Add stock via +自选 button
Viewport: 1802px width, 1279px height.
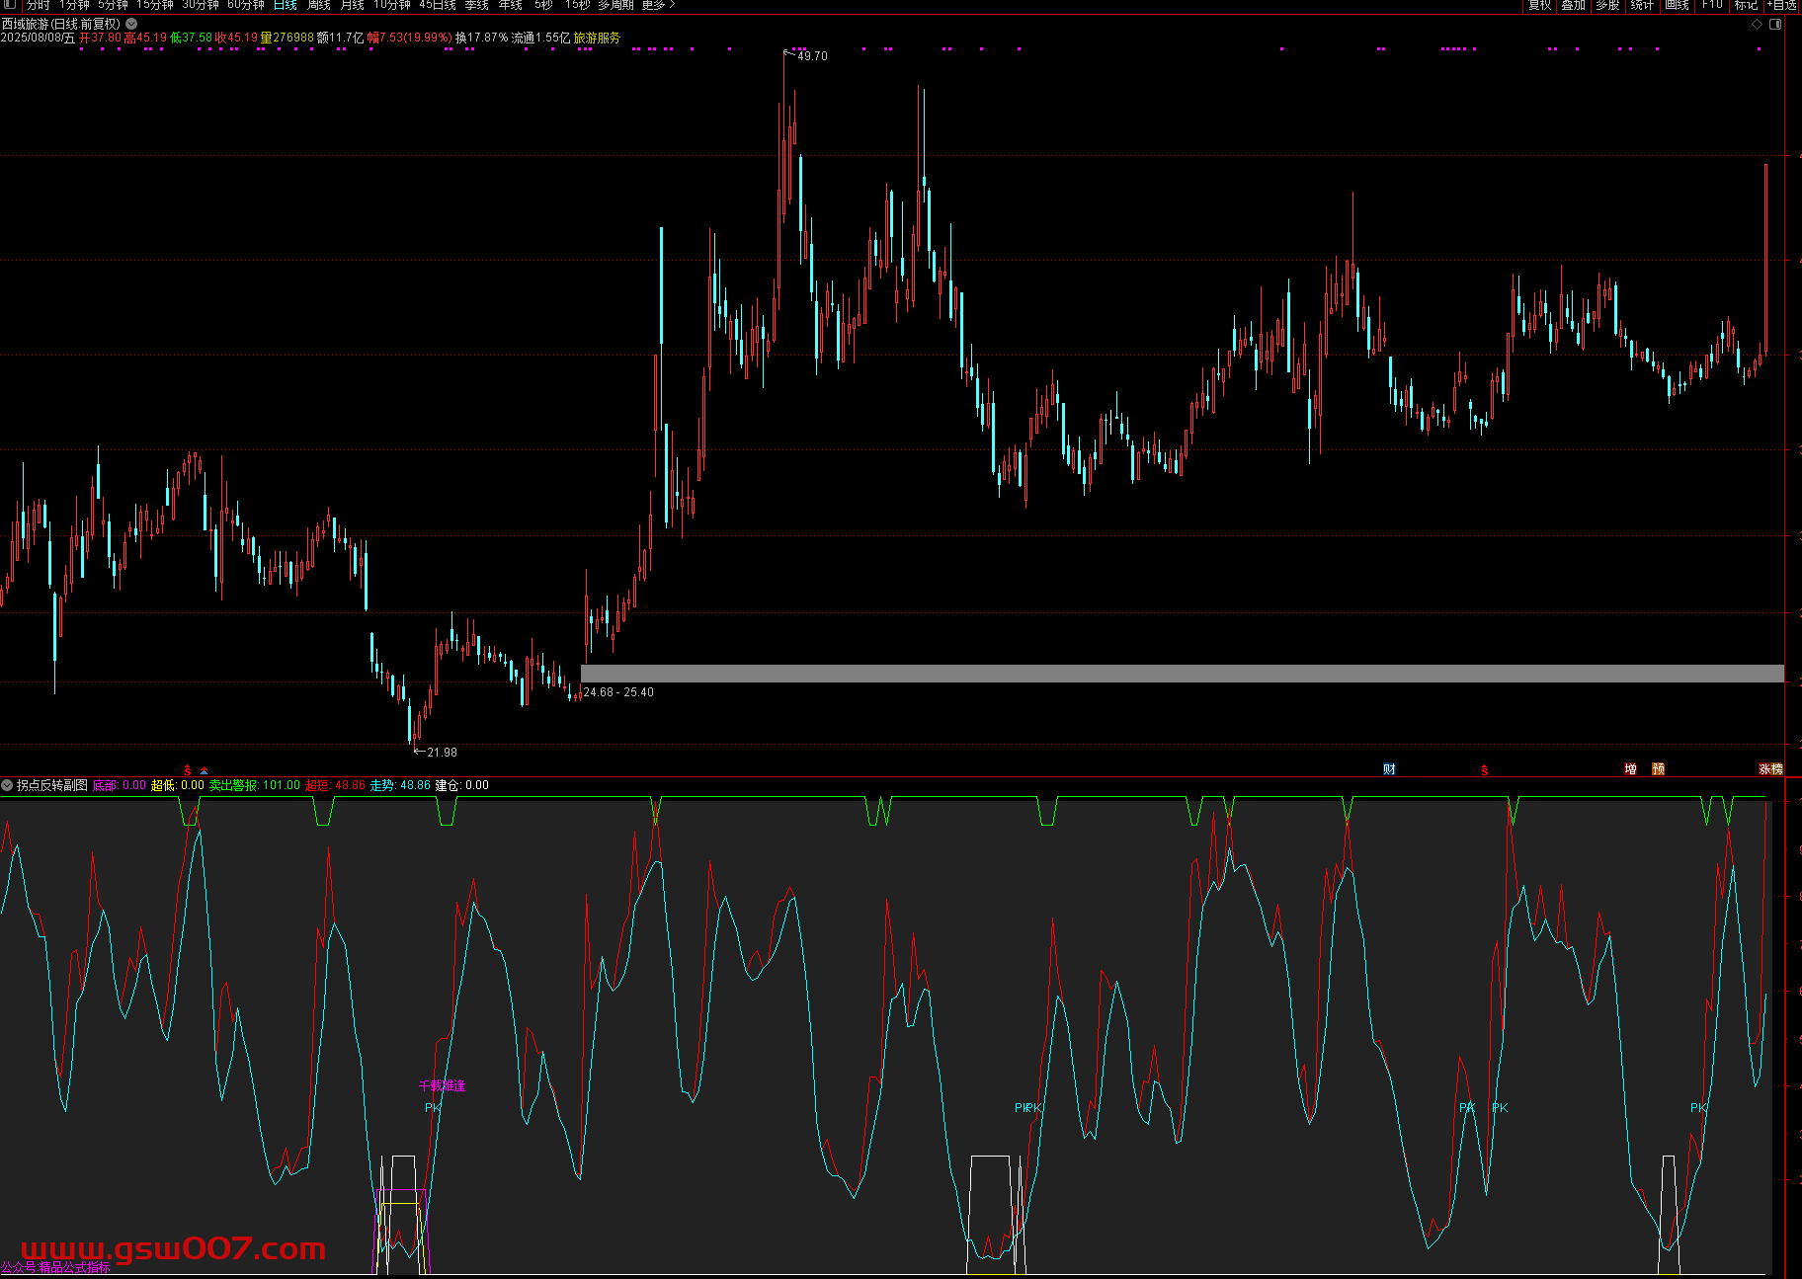tap(1782, 5)
